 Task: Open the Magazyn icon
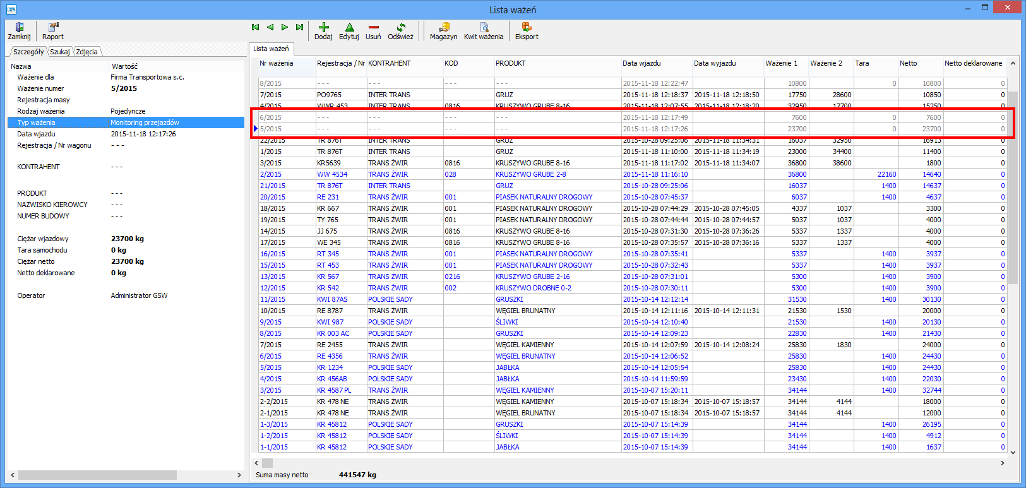click(444, 27)
